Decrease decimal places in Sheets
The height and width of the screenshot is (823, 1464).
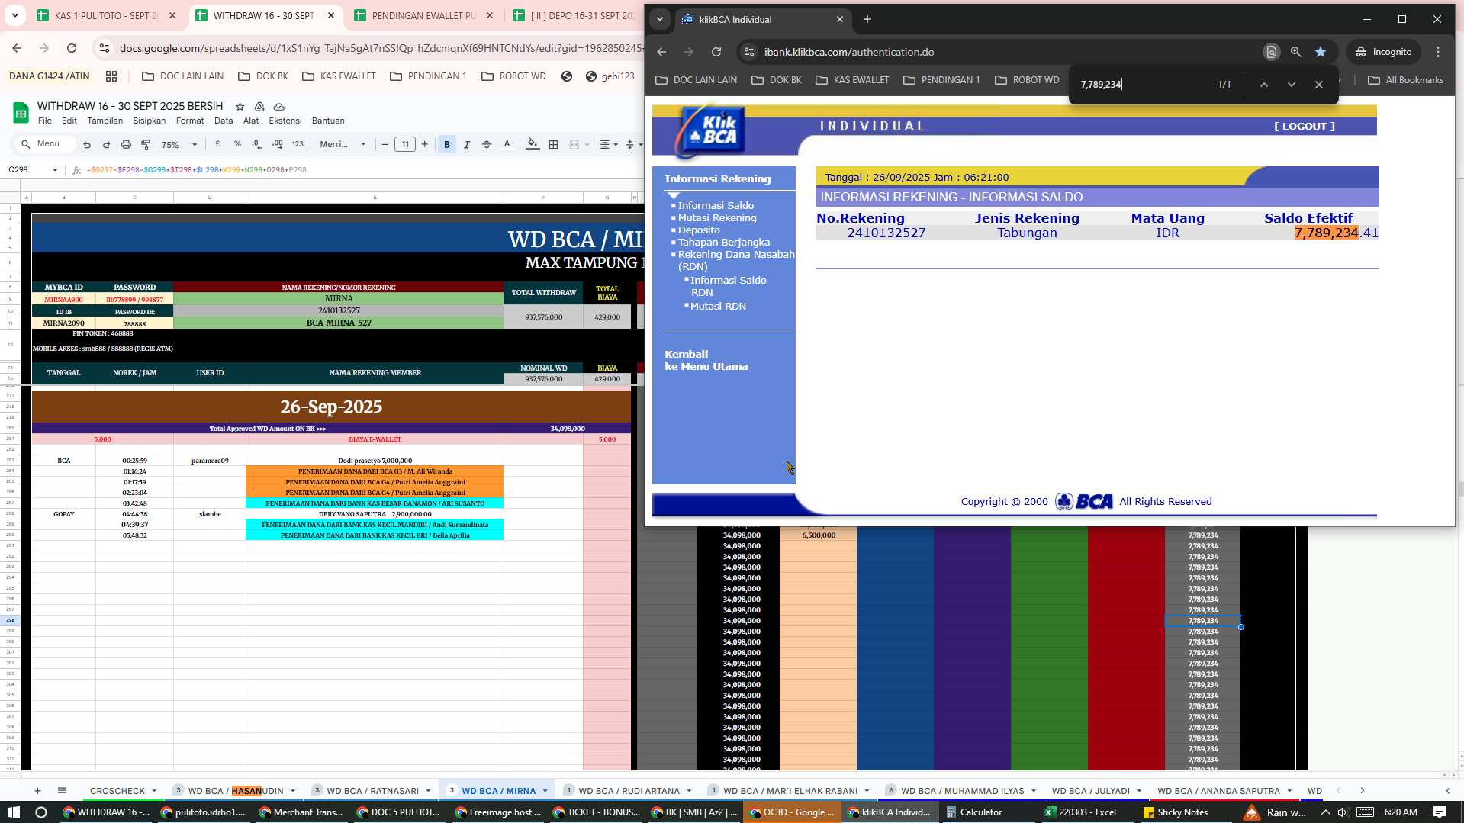257,144
